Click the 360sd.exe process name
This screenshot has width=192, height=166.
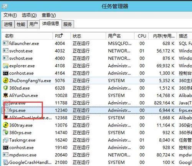[20, 88]
